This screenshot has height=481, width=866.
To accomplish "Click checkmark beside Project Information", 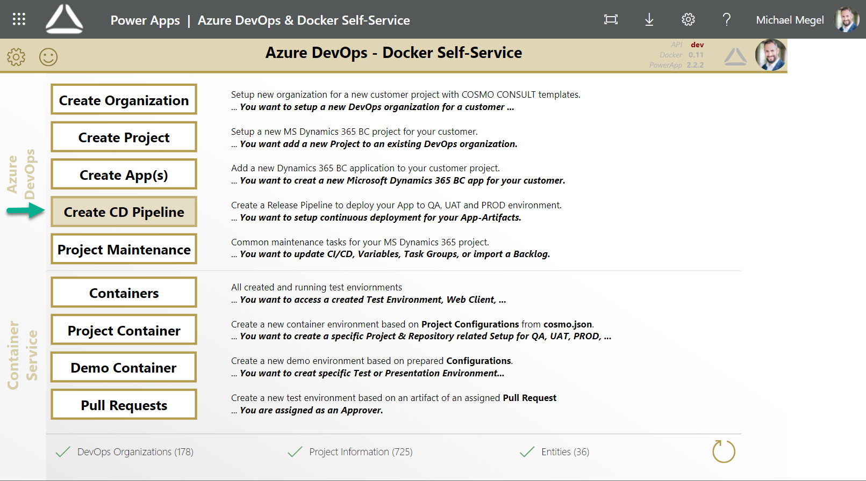I will tap(295, 451).
